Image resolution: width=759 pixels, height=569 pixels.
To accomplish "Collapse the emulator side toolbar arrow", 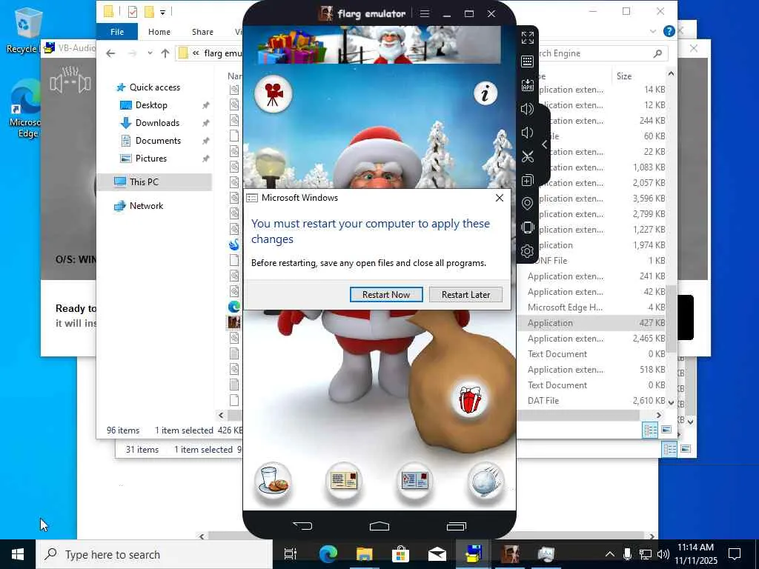I will click(x=545, y=144).
